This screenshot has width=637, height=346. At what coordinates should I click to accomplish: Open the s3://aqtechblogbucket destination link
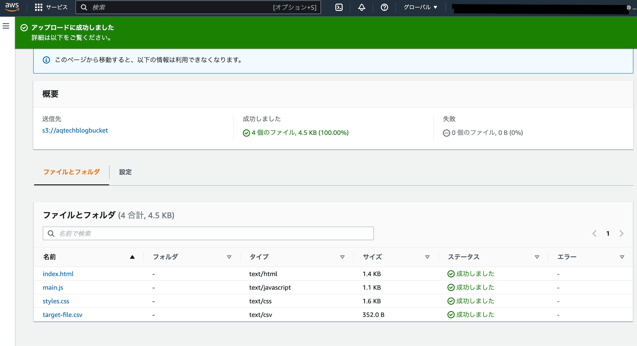click(75, 130)
